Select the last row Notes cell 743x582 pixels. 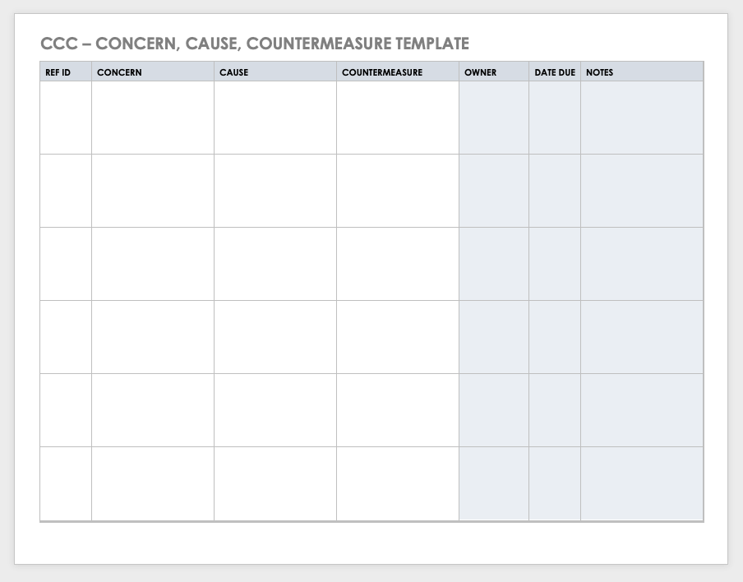642,483
